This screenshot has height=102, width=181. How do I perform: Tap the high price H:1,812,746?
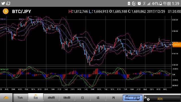click(78, 11)
